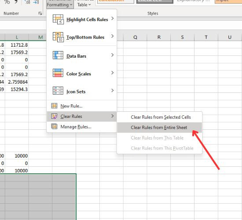Choose Data Bars menu entry
Viewport: 242px width, 220px height.
coord(82,55)
